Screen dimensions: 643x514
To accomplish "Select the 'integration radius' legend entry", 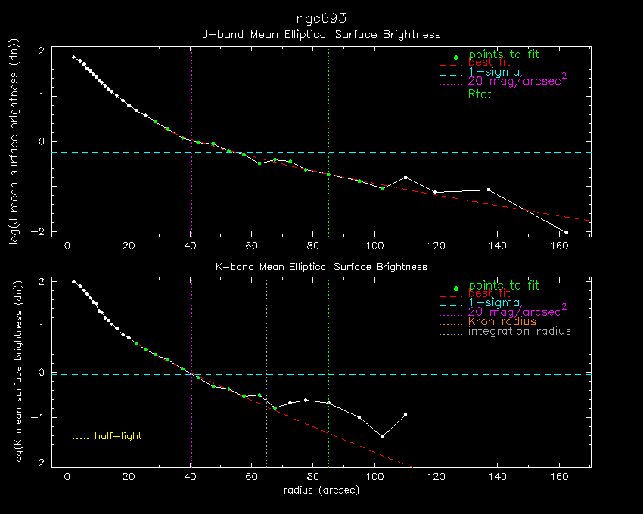I will tap(520, 331).
